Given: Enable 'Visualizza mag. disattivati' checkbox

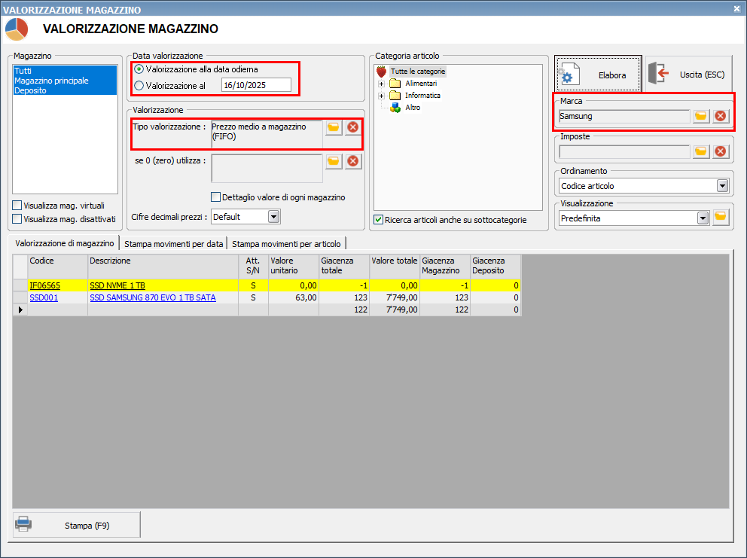Looking at the screenshot, I should 17,218.
